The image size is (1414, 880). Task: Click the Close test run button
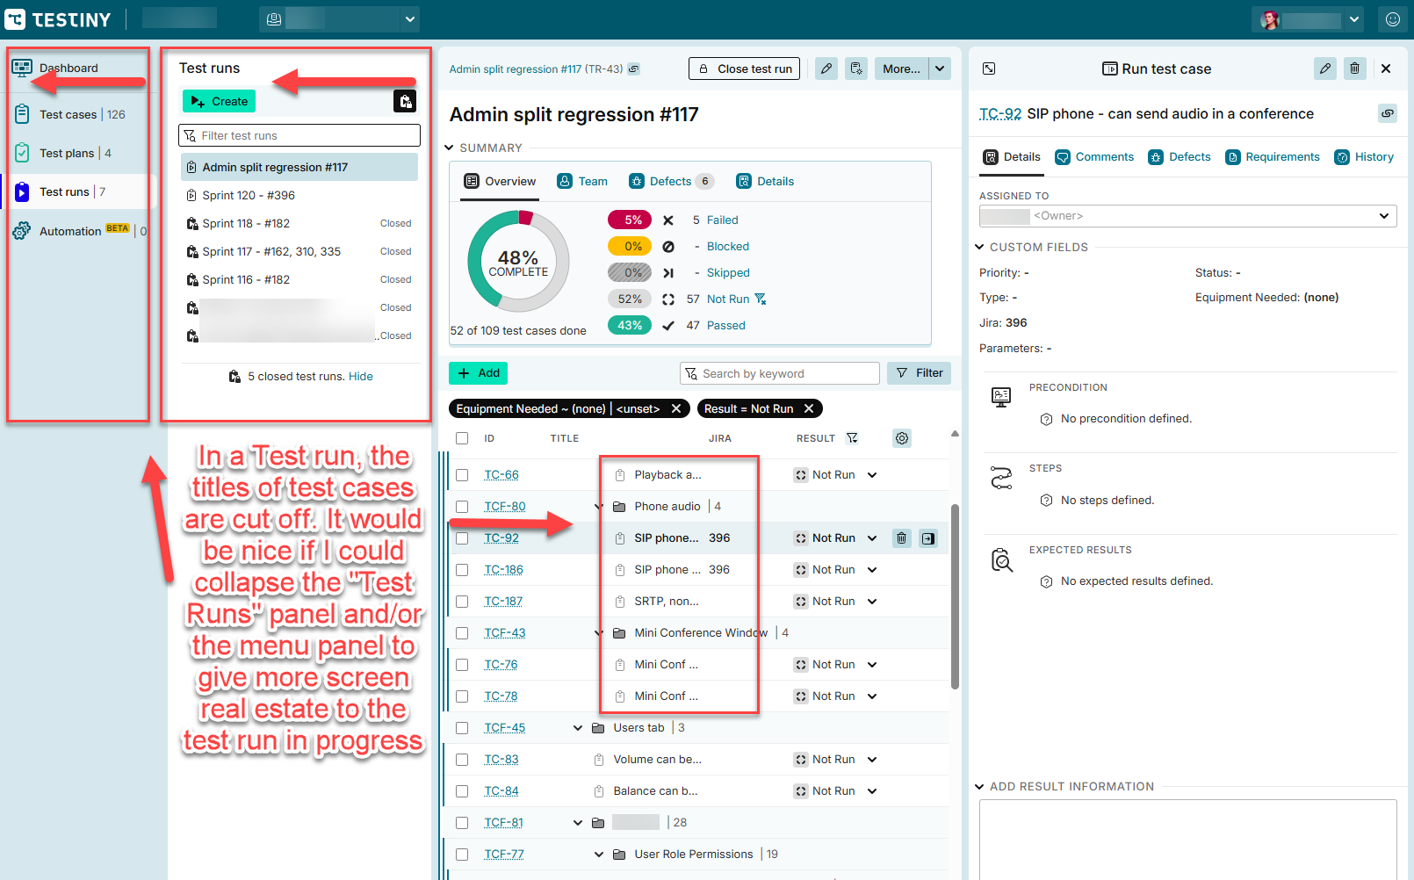tap(745, 69)
